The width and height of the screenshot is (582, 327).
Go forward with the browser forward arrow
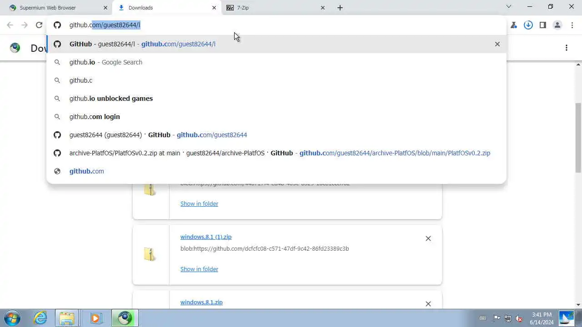pyautogui.click(x=25, y=25)
